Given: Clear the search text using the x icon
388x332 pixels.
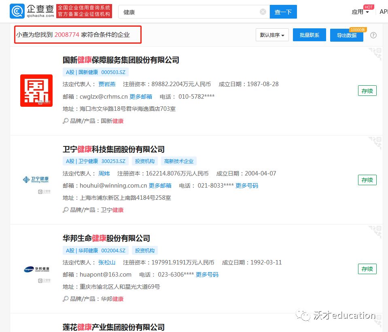Looking at the screenshot, I should pos(262,11).
